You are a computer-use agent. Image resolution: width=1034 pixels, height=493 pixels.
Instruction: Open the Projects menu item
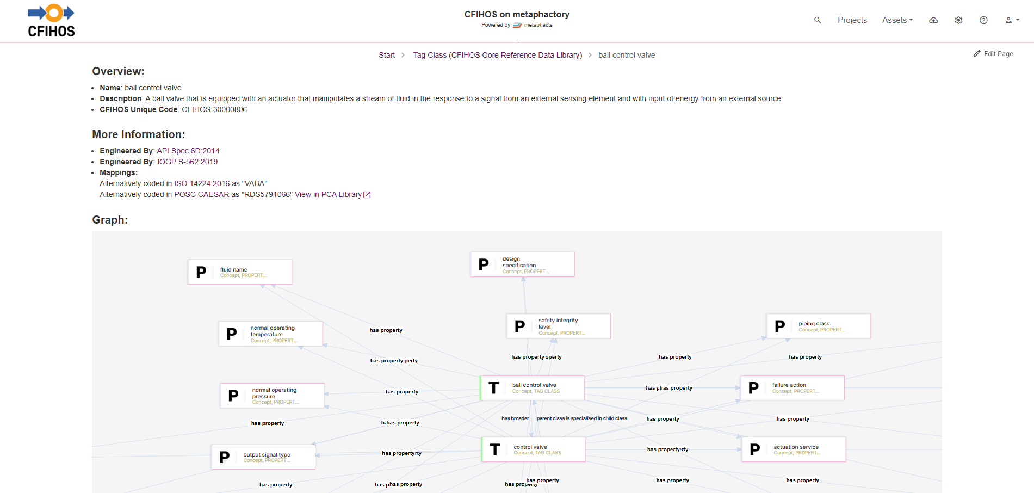click(852, 20)
